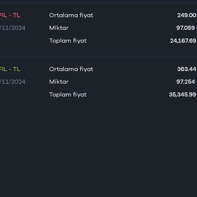Click the green FIL - TL pair label

pyautogui.click(x=10, y=69)
